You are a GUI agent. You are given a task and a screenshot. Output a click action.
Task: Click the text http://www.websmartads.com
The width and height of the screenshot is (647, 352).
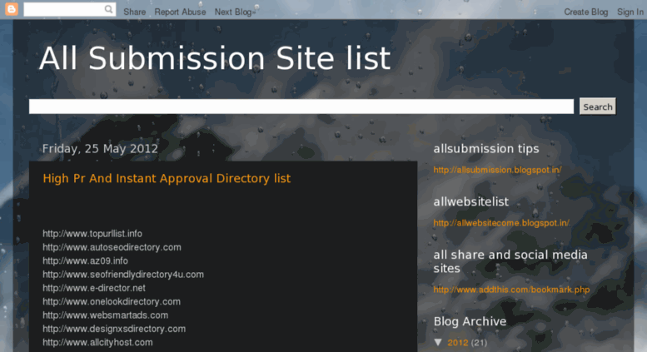click(105, 315)
